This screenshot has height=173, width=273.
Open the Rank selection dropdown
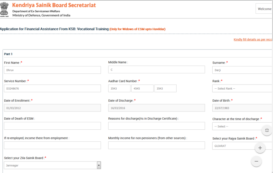click(x=242, y=88)
